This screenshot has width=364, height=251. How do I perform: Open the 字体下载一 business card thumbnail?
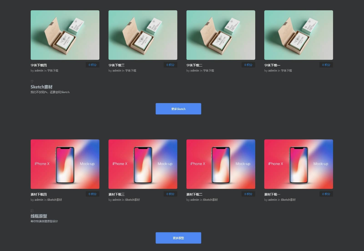coord(299,35)
